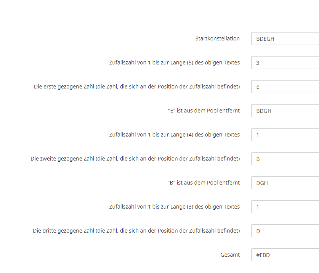Click the Gesamt label
This screenshot has height=273, width=319.
[x=230, y=255]
